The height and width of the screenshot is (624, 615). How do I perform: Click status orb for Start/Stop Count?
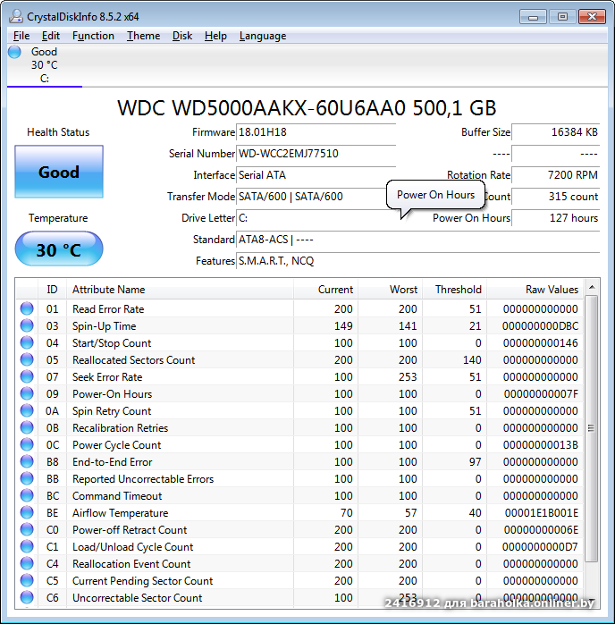(27, 342)
